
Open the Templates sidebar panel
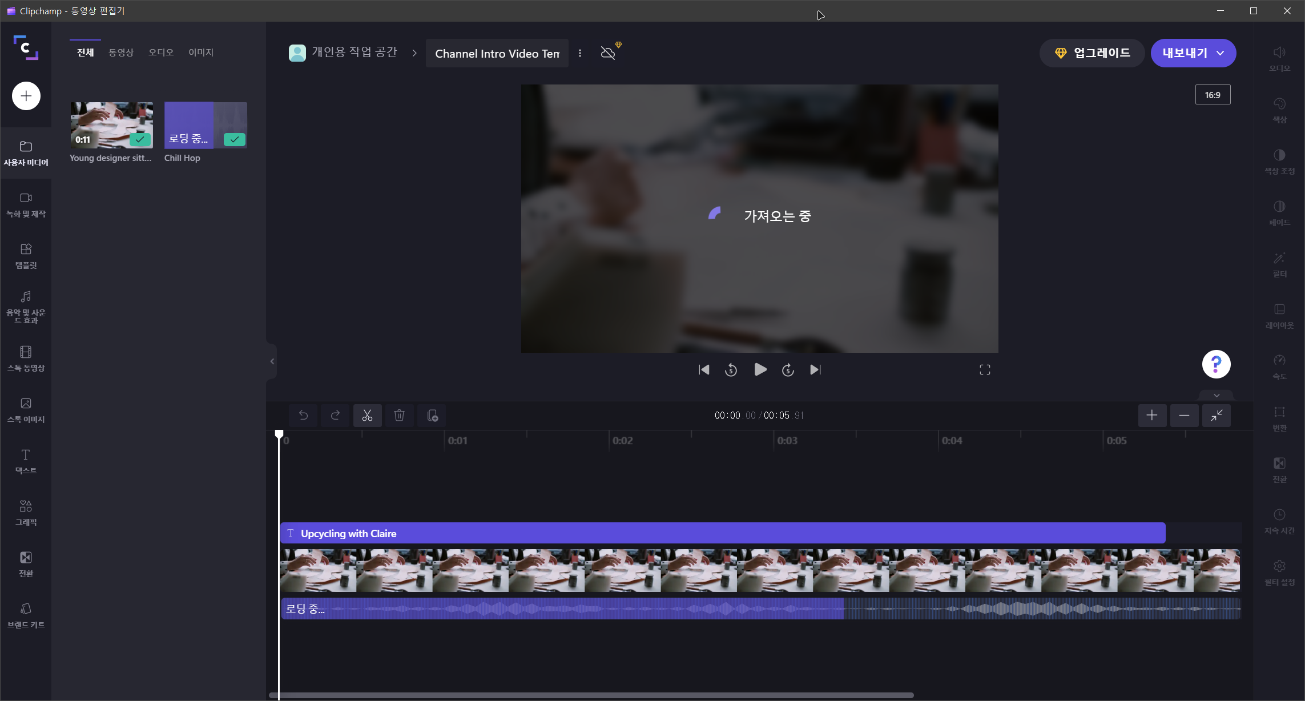click(26, 256)
